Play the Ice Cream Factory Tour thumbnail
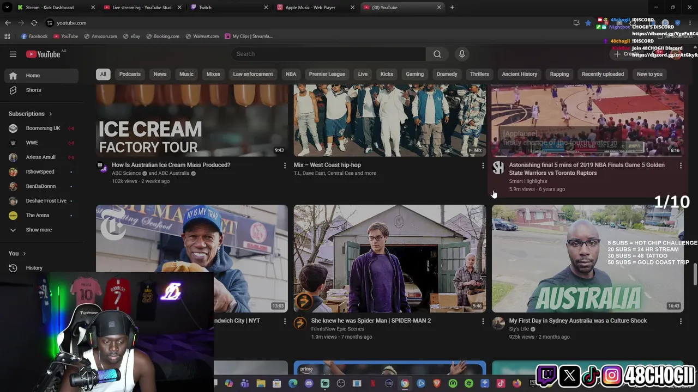Viewport: 698px width, 392px height. coord(192,120)
